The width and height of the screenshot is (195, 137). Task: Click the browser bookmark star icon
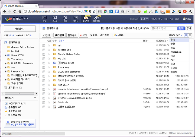tap(94, 11)
